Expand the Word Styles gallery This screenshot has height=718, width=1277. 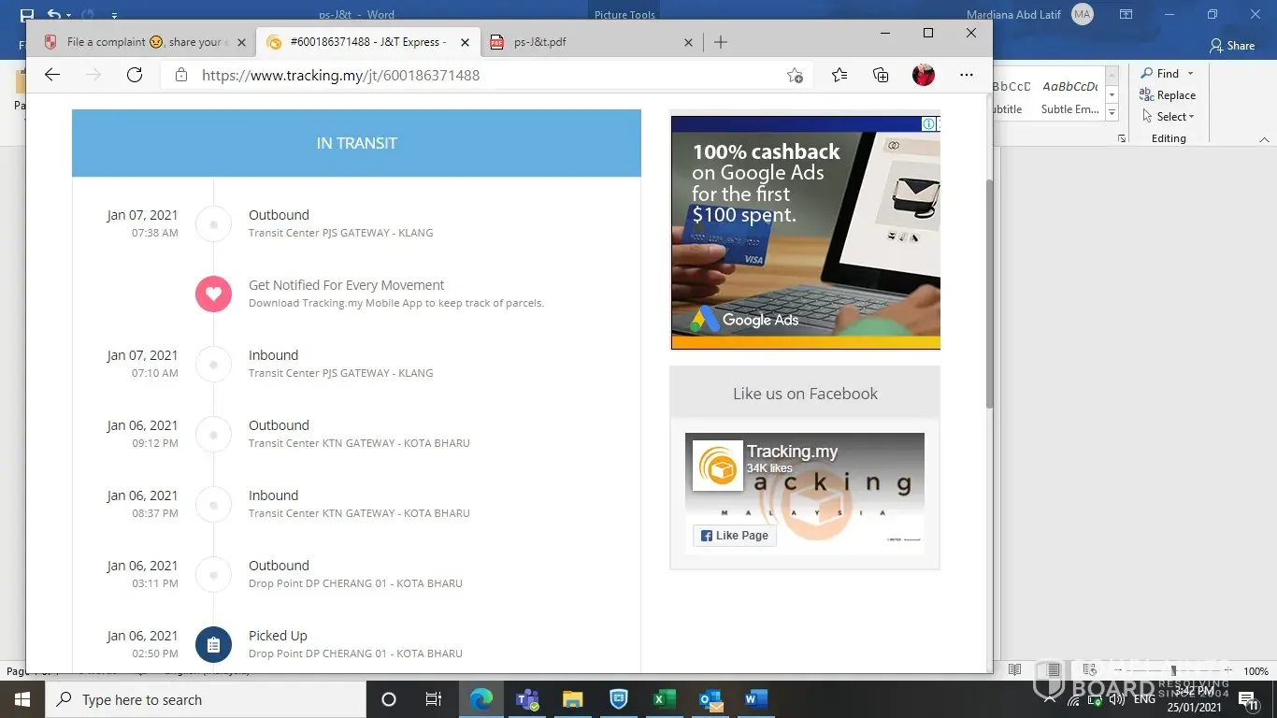pyautogui.click(x=1112, y=112)
